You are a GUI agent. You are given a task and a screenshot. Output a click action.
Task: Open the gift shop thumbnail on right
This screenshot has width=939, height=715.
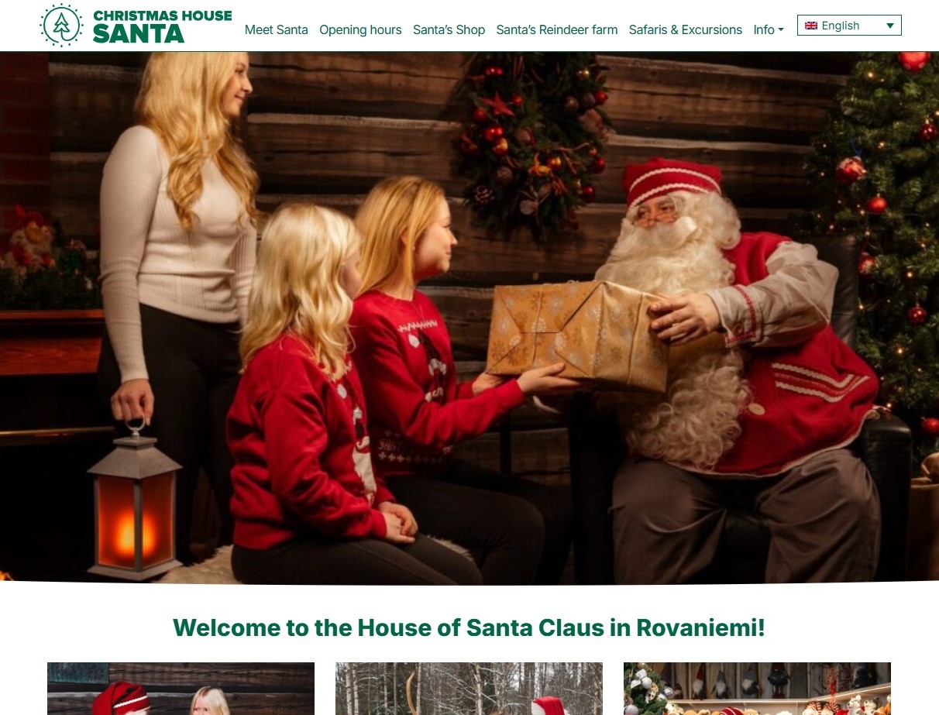(757, 689)
